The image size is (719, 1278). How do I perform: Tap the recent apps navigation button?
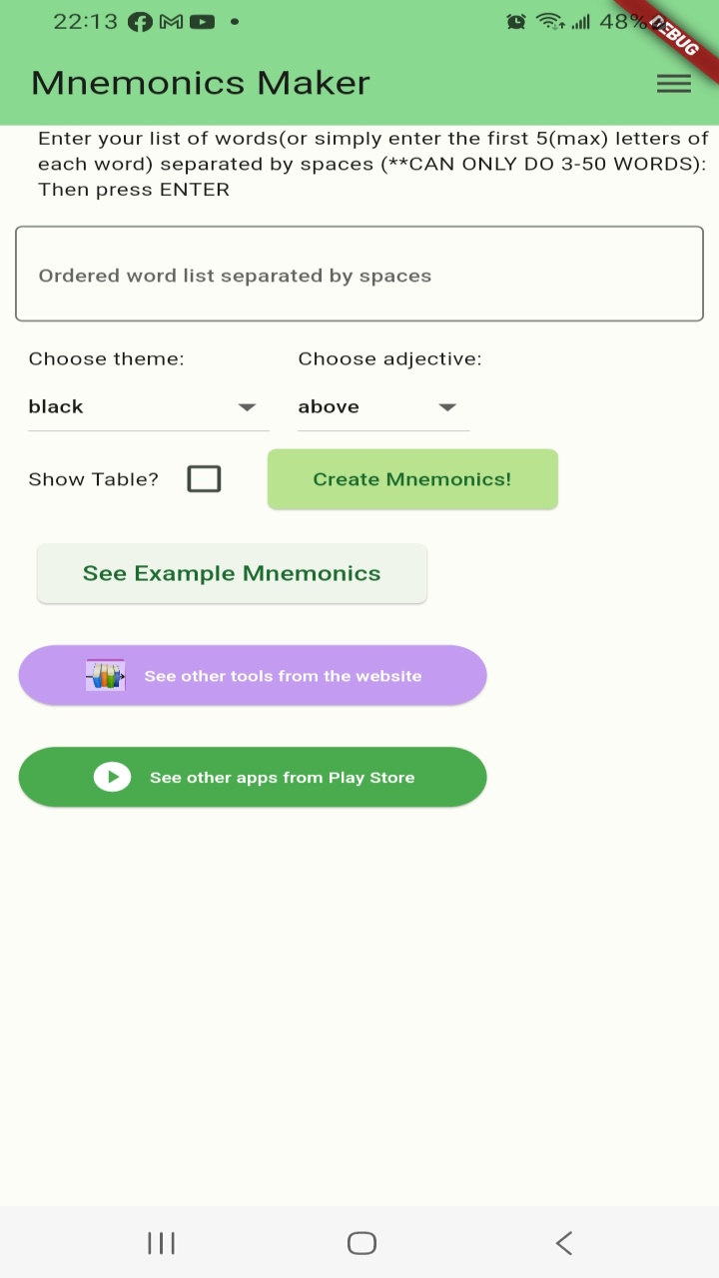tap(161, 1243)
